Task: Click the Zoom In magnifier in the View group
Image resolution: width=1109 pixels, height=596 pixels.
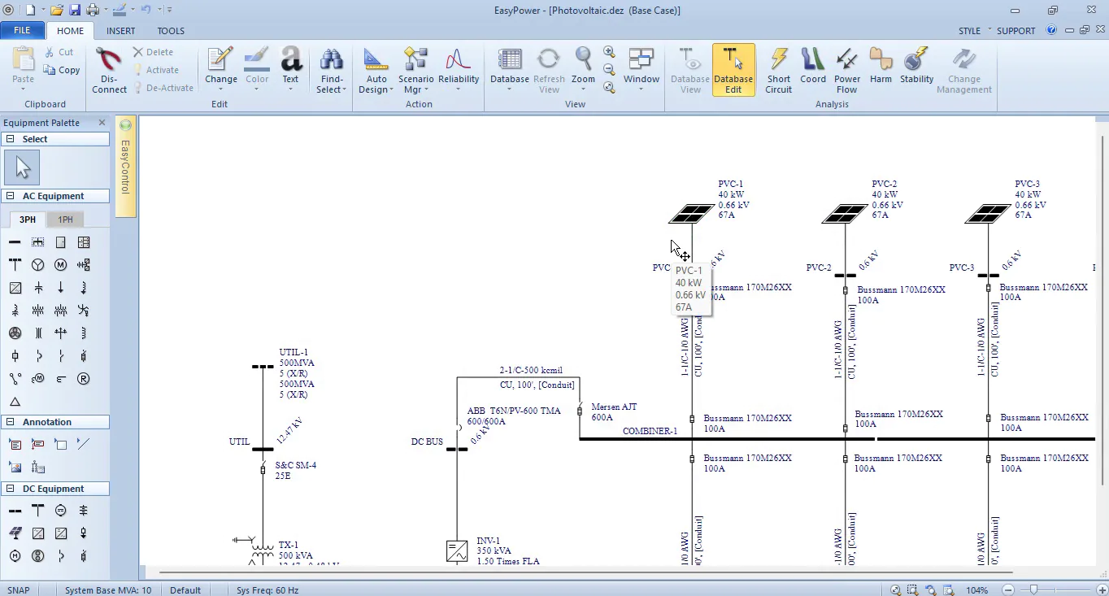Action: click(x=609, y=51)
